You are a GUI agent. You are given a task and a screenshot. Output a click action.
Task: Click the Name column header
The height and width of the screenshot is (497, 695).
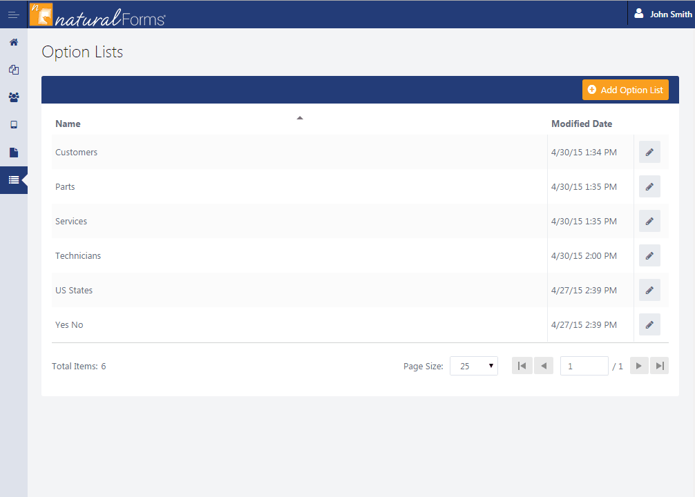68,123
